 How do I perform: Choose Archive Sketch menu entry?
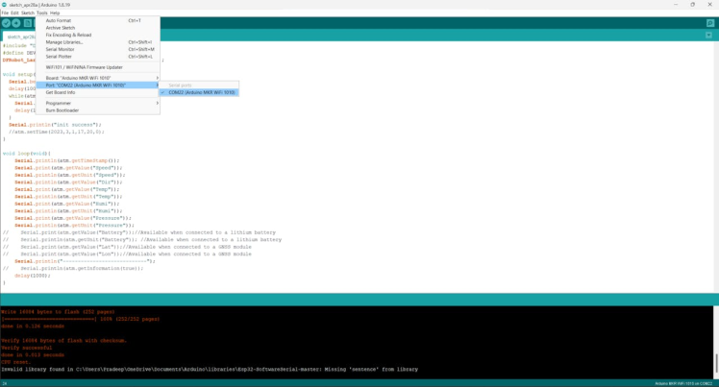click(x=98, y=28)
